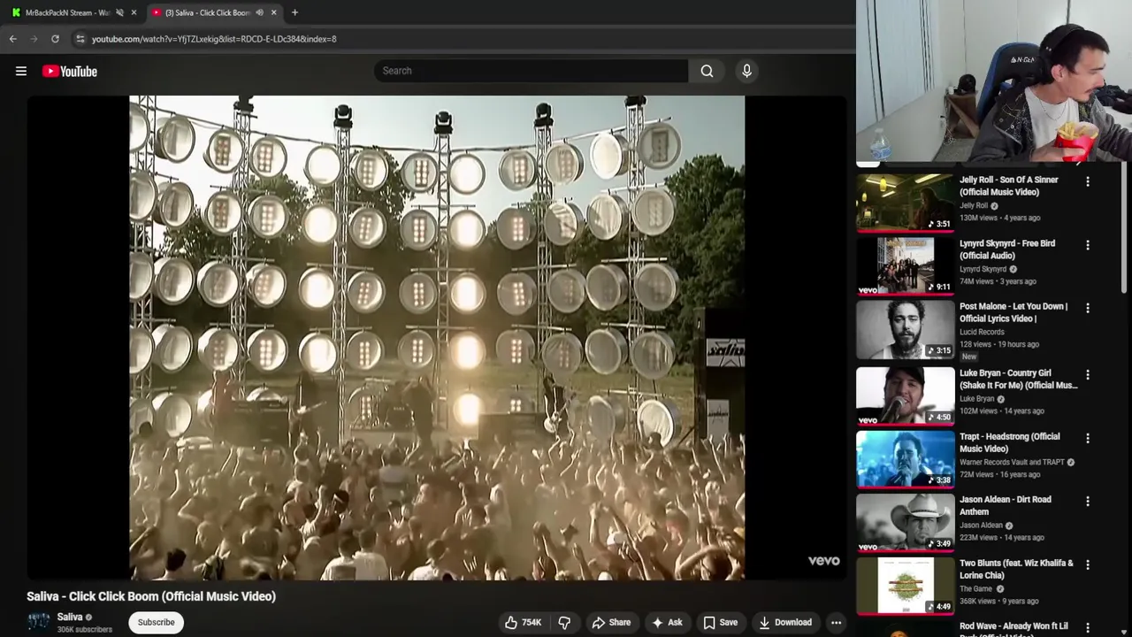The image size is (1132, 637).
Task: Click title Jelly Roll - Son Of A Sinner
Action: point(1008,186)
